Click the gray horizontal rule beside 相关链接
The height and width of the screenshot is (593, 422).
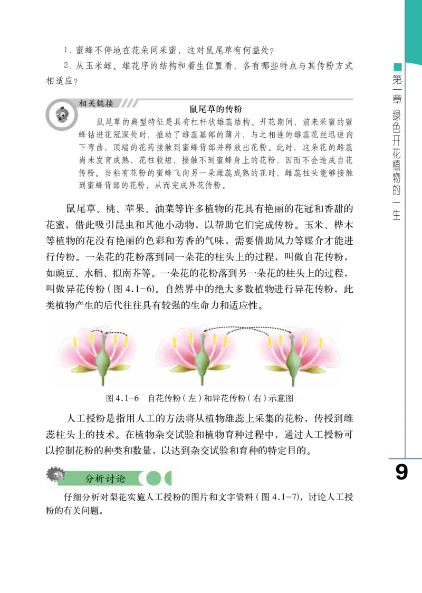247,99
